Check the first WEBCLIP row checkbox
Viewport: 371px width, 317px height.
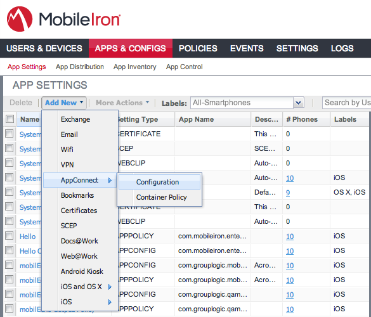point(10,163)
